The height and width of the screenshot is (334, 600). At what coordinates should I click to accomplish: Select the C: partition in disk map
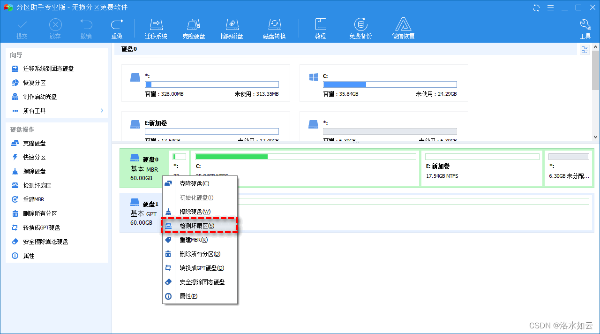pos(306,168)
